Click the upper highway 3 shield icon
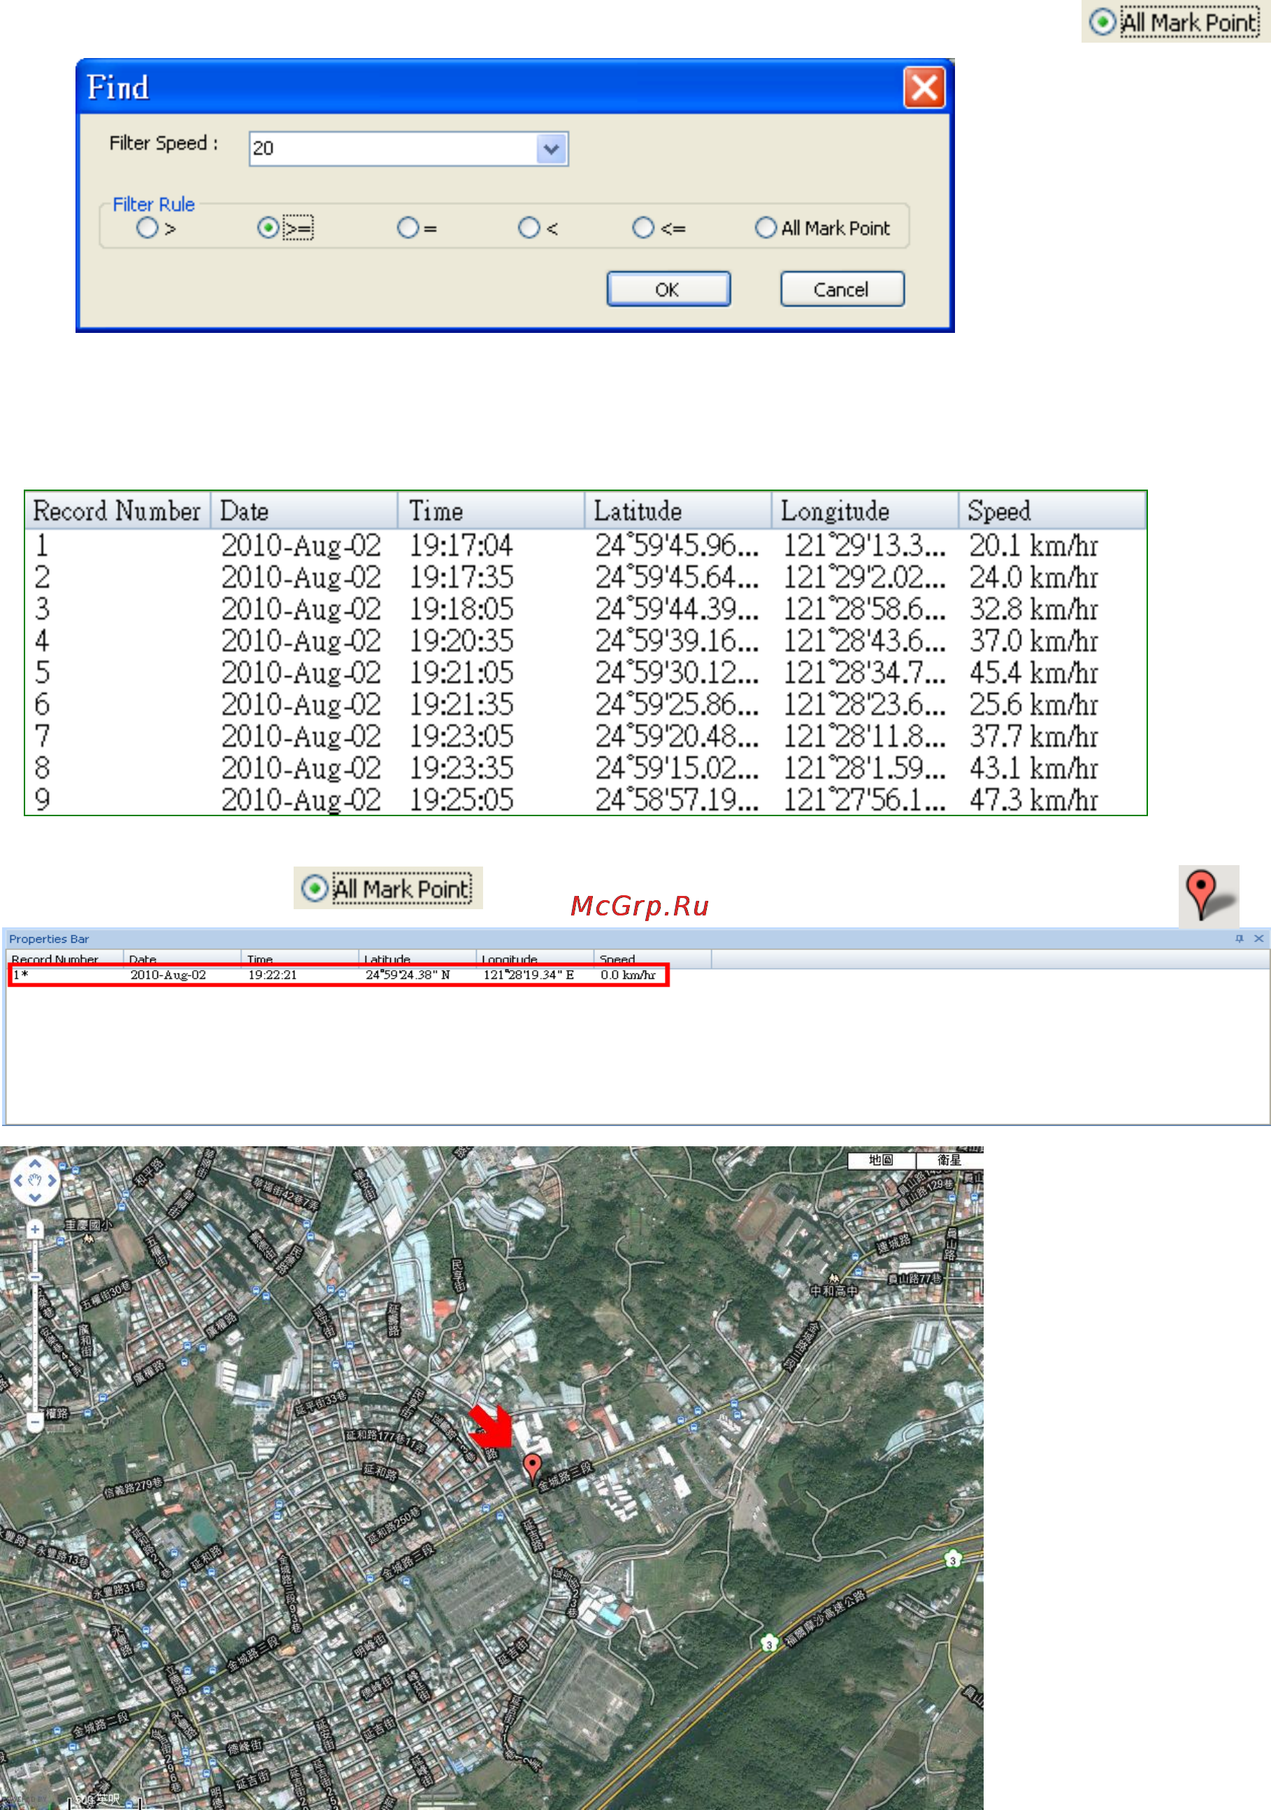The height and width of the screenshot is (1810, 1271). coord(953,1560)
